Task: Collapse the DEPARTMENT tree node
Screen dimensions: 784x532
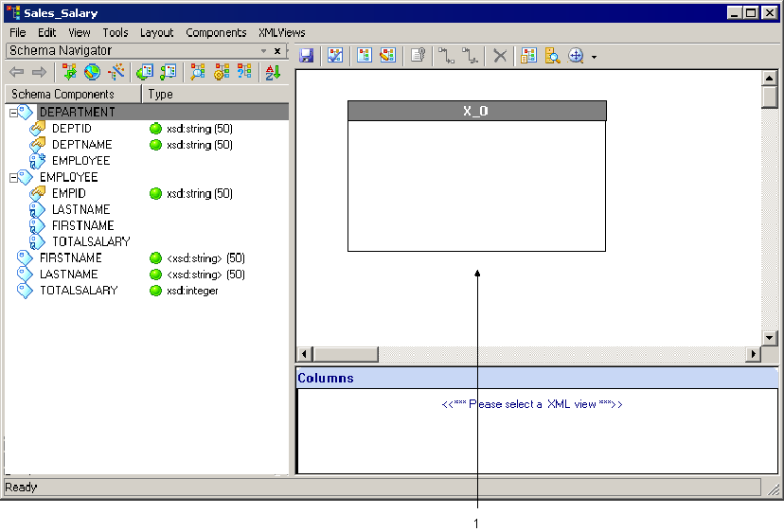Action: point(13,113)
